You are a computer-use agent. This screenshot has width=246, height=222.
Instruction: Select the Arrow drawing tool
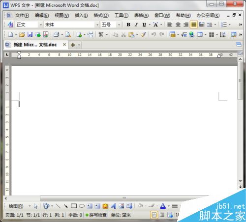coord(66,206)
